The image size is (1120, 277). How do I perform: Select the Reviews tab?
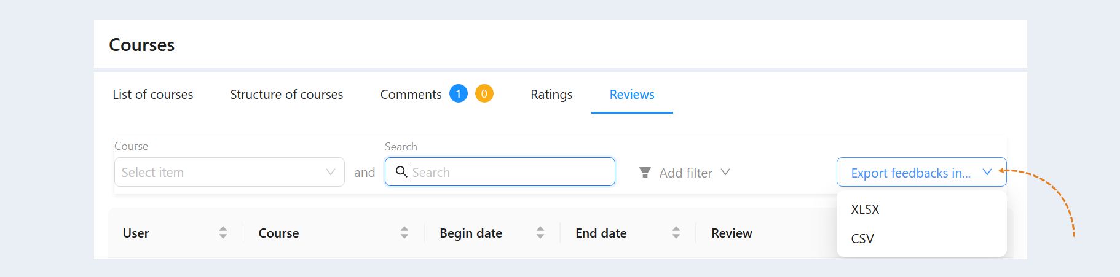632,95
